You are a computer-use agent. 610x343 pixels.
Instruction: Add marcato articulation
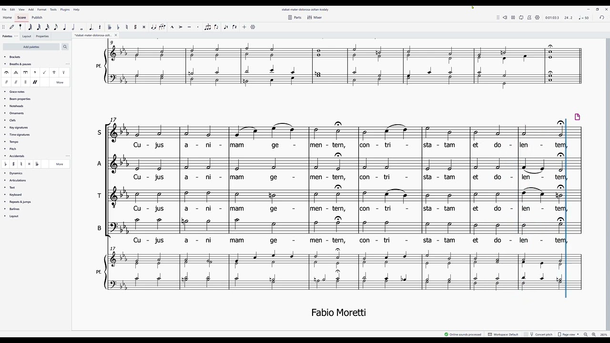click(172, 27)
